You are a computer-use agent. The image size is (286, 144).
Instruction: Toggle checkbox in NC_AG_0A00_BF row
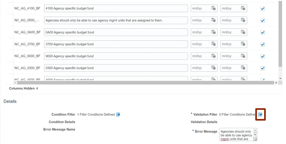click(x=263, y=33)
